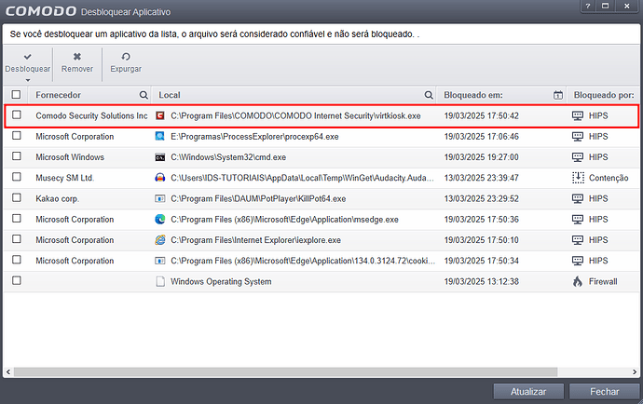The image size is (643, 404).
Task: Select C:\Program Files\Internet Explorer\iexplore.exe path
Action: point(255,240)
